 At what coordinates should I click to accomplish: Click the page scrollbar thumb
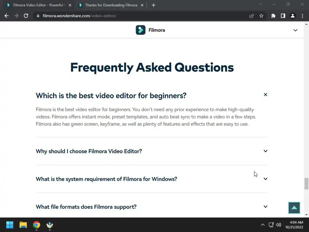(306, 184)
